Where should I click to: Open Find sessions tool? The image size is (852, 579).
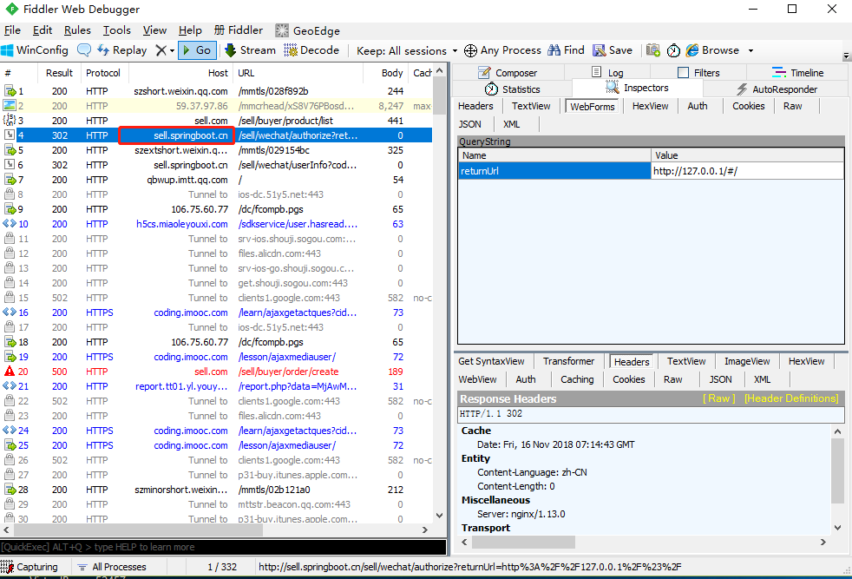point(566,50)
